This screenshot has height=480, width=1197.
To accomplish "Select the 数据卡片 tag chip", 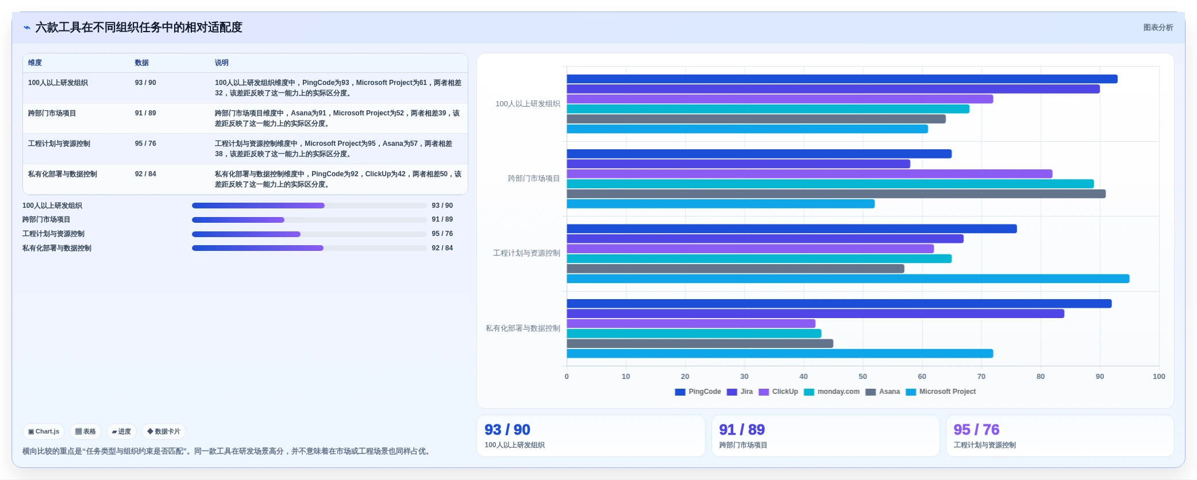I will point(164,431).
